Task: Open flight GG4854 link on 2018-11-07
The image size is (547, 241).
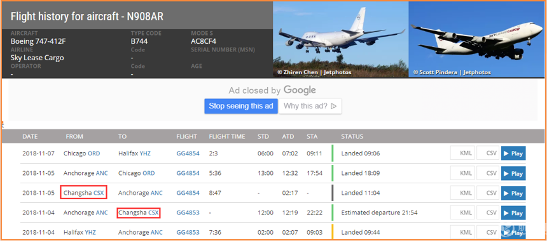Action: 188,153
